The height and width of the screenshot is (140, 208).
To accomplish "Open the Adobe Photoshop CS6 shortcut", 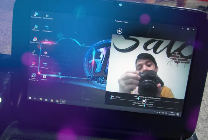I will pyautogui.click(x=33, y=77).
